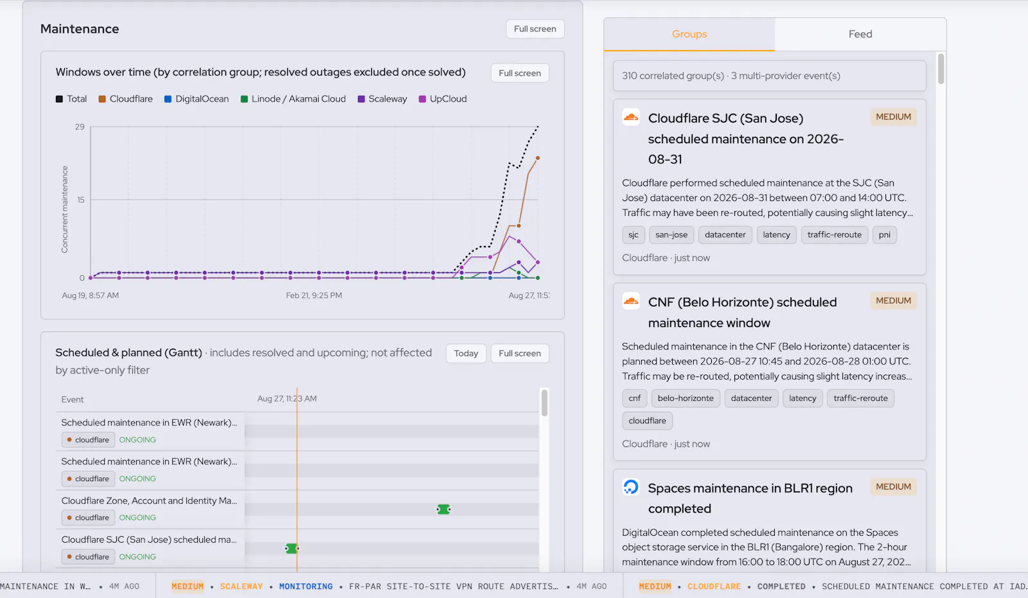The height and width of the screenshot is (598, 1028).
Task: Toggle the UpCloud legend entry
Action: (x=443, y=99)
